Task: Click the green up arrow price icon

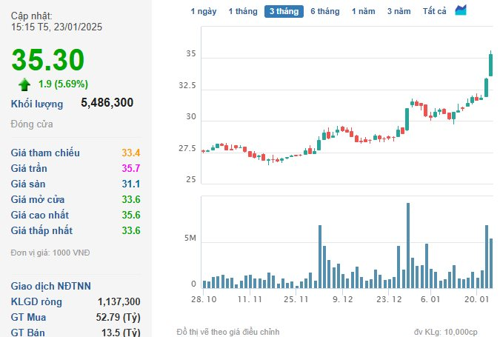Action: coord(24,85)
